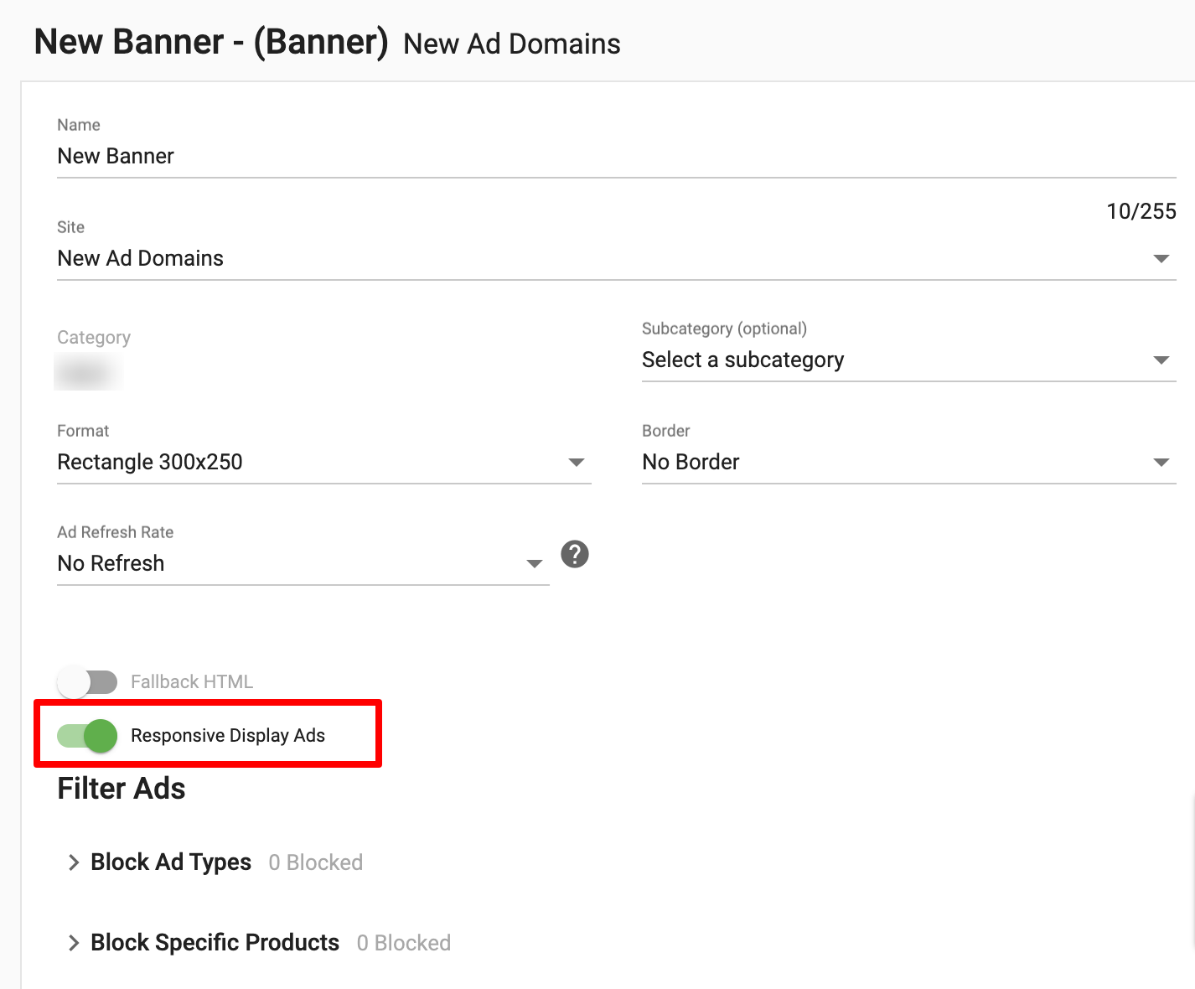Viewport: 1195px width, 989px height.
Task: Open the Select a subcategory dropdown
Action: (x=838, y=360)
